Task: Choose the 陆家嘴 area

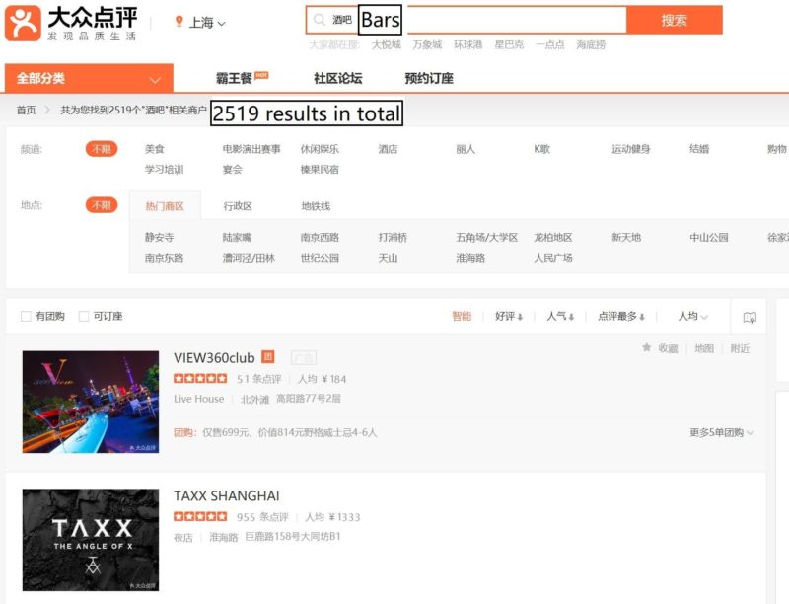Action: 237,237
